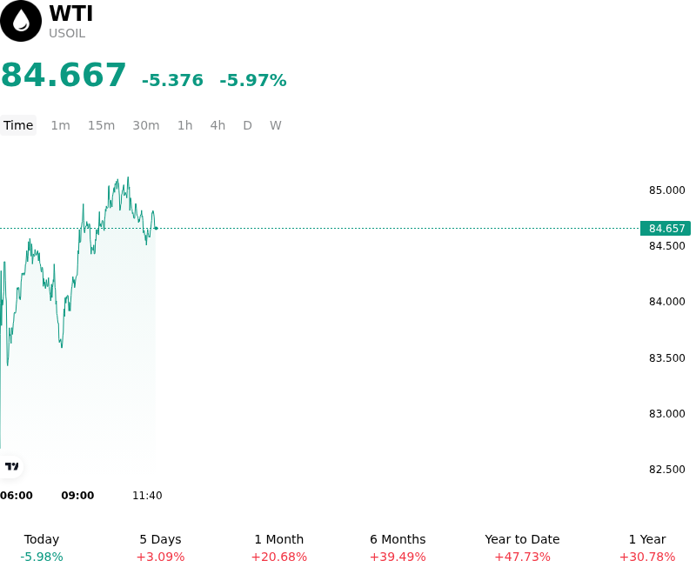Select the 4h interval
The height and width of the screenshot is (574, 696).
[217, 125]
